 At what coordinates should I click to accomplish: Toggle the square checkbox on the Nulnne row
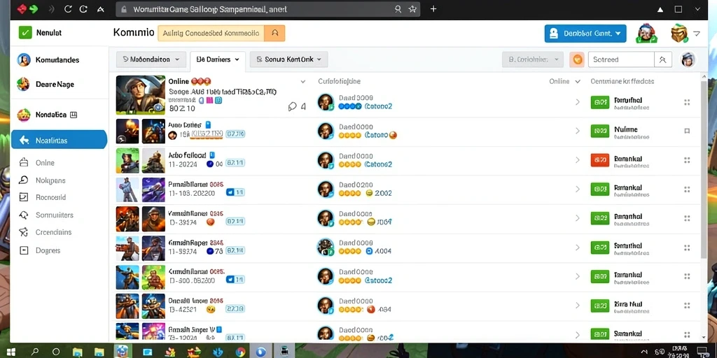coord(686,131)
